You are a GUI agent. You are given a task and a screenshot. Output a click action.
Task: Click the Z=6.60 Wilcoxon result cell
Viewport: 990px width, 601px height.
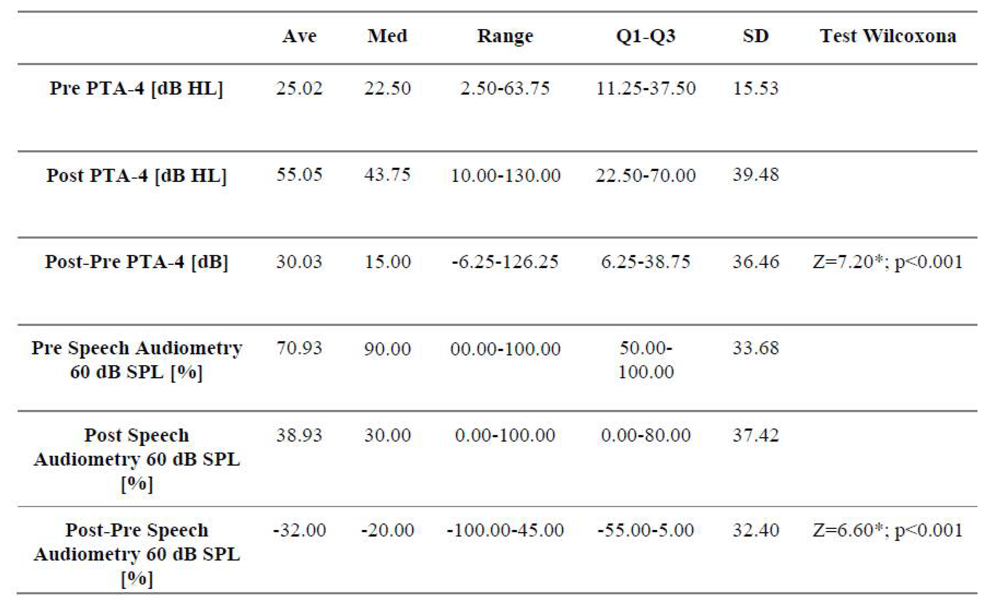[x=887, y=530]
